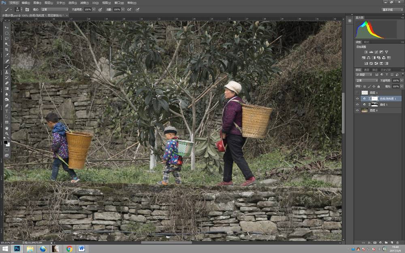Screen dimensions: 405x253
Task: Toggle visibility of the 曲线 1 layer
Action: pyautogui.click(x=357, y=104)
